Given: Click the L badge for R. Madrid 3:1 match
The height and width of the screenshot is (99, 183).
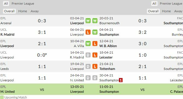Looking at the screenshot, I should (88, 32).
